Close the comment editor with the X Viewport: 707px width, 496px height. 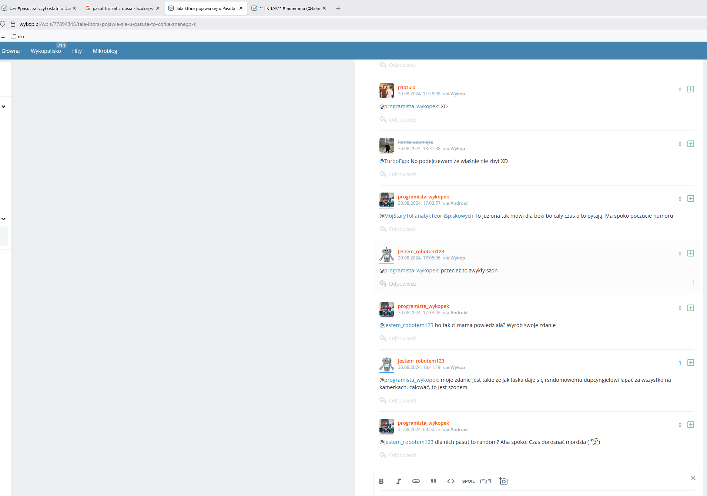[x=693, y=478]
